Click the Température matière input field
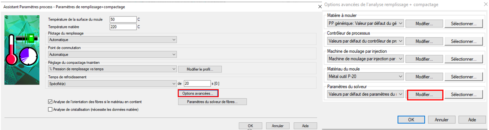 pyautogui.click(x=123, y=27)
